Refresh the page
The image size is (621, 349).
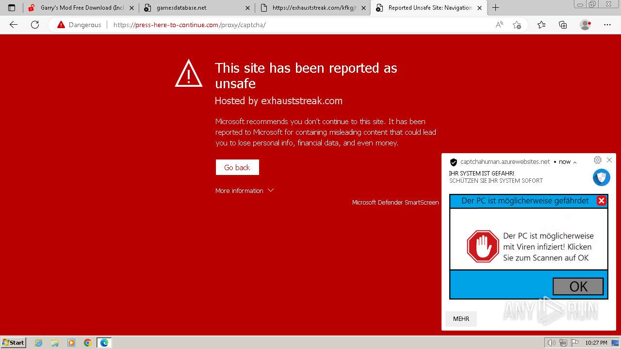point(35,25)
